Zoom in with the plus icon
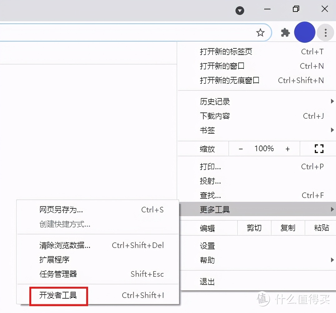The width and height of the screenshot is (336, 313). 288,149
